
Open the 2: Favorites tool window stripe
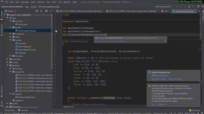pos(2,91)
